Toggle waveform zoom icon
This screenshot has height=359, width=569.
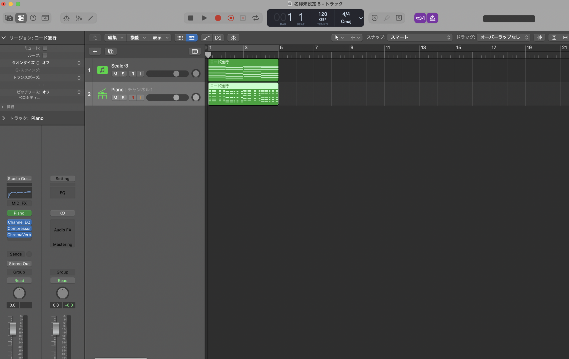point(539,37)
